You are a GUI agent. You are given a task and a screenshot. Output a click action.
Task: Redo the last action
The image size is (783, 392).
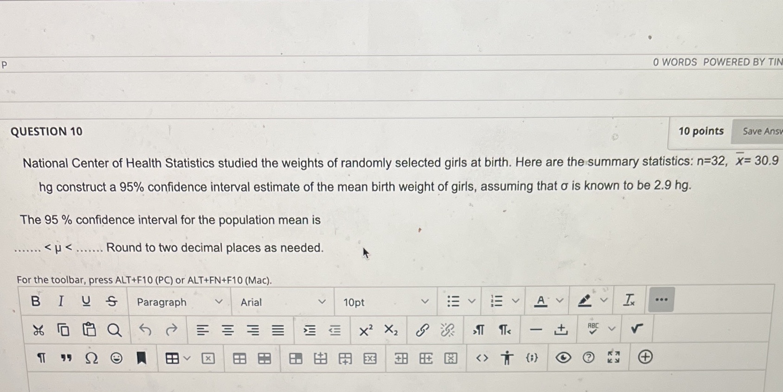pyautogui.click(x=171, y=330)
